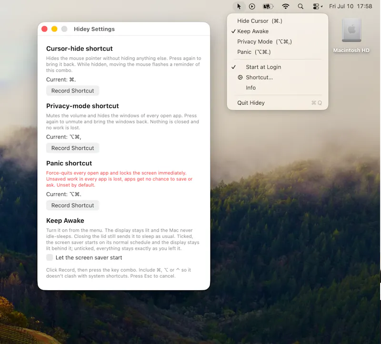
Task: Close the Hidey Settings window
Action: 44,29
